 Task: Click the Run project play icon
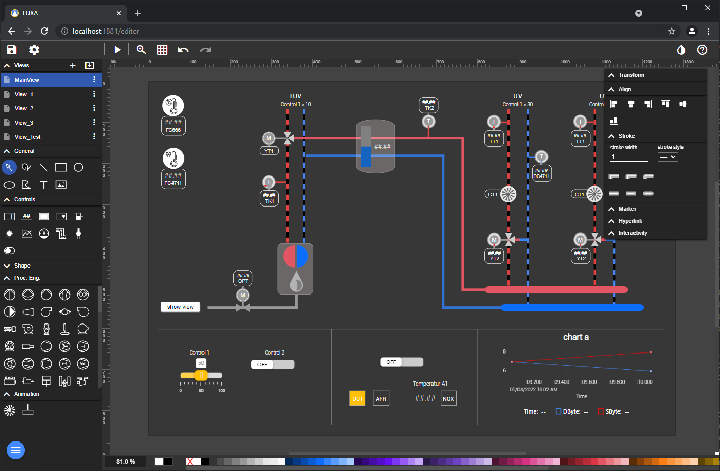pyautogui.click(x=118, y=50)
